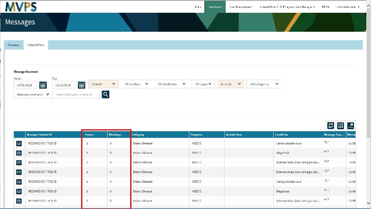Switch to the Overview tab
The height and width of the screenshot is (209, 371).
(x=14, y=45)
